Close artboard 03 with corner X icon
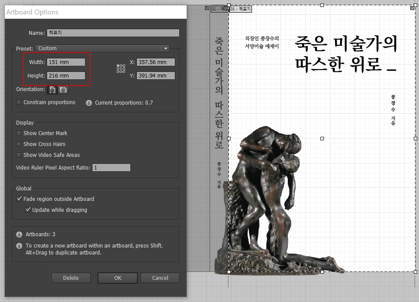This screenshot has width=419, height=302. point(412,8)
